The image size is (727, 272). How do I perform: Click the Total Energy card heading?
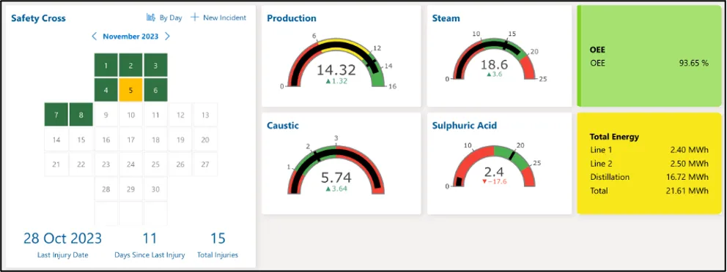pyautogui.click(x=614, y=137)
